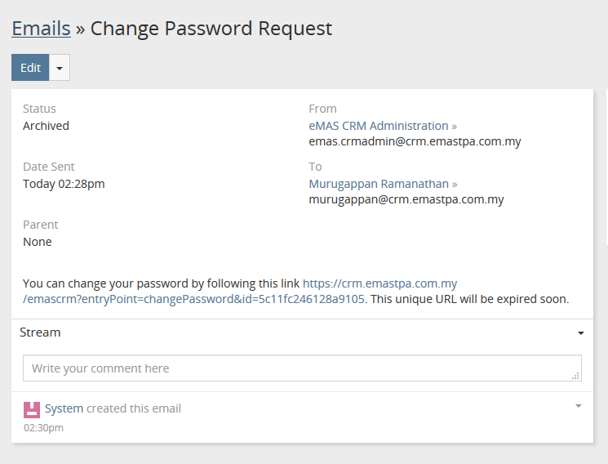This screenshot has height=464, width=608.
Task: Open Murugappan Ramanathan recipient link
Action: pyautogui.click(x=378, y=184)
